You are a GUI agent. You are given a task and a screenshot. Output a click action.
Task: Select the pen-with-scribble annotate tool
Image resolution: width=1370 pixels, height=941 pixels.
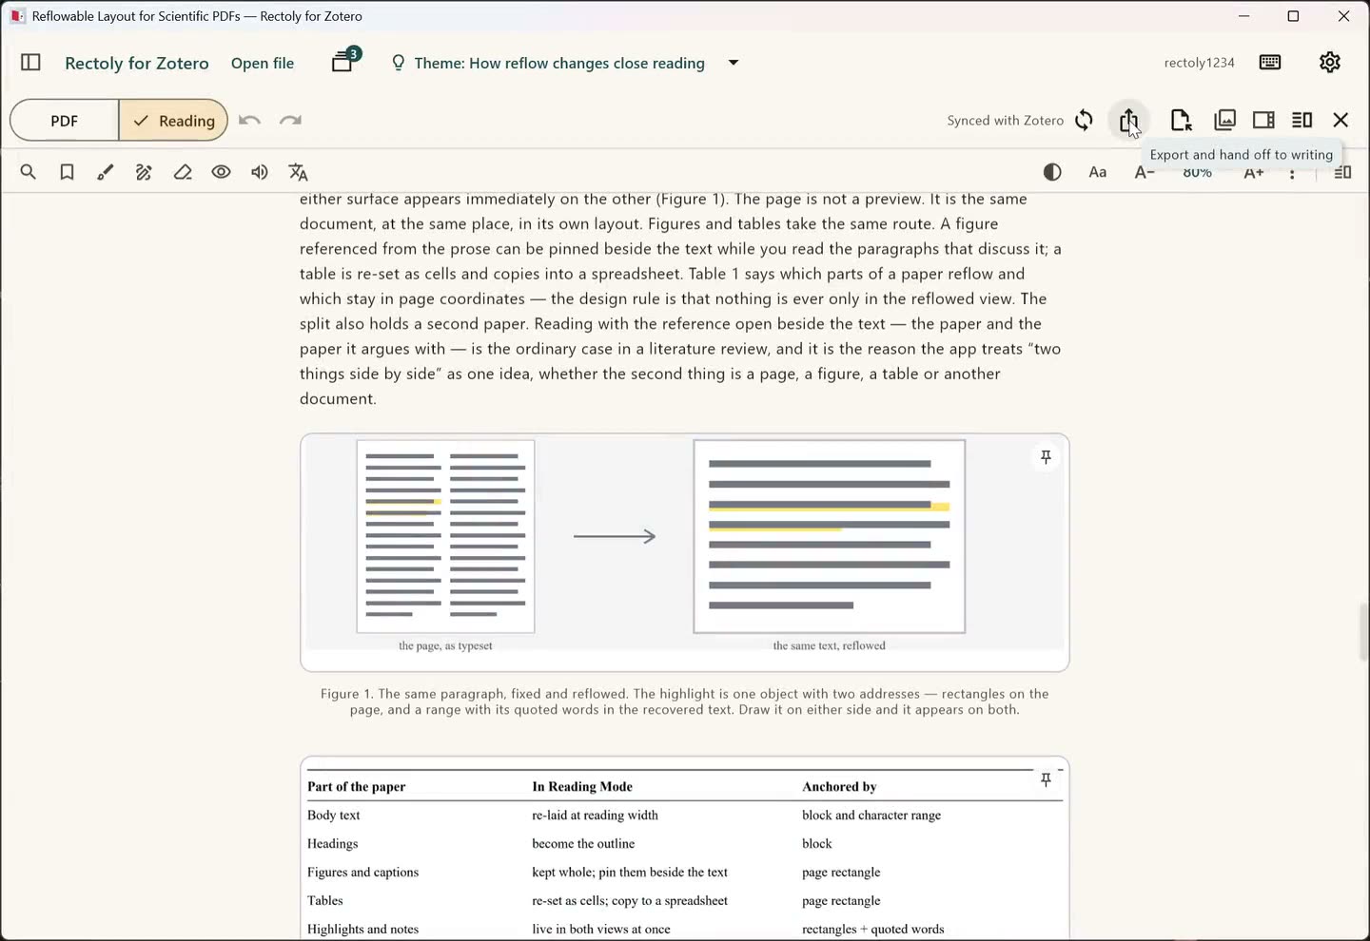pyautogui.click(x=144, y=172)
